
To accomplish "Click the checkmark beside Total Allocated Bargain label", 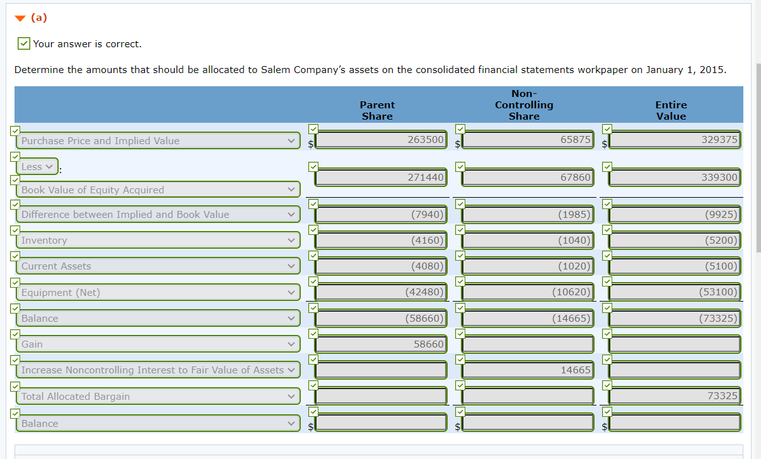I will (14, 387).
